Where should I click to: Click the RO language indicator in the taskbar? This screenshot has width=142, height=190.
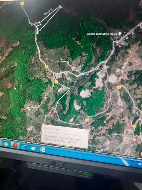140,164
